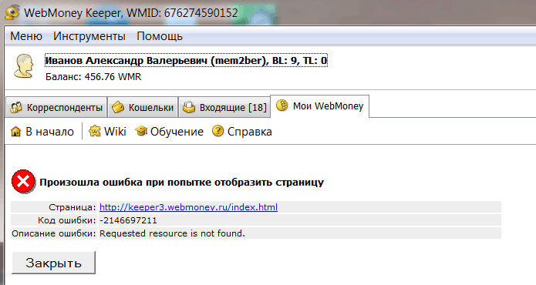Click the Страница: label
The width and height of the screenshot is (536, 285).
click(72, 207)
